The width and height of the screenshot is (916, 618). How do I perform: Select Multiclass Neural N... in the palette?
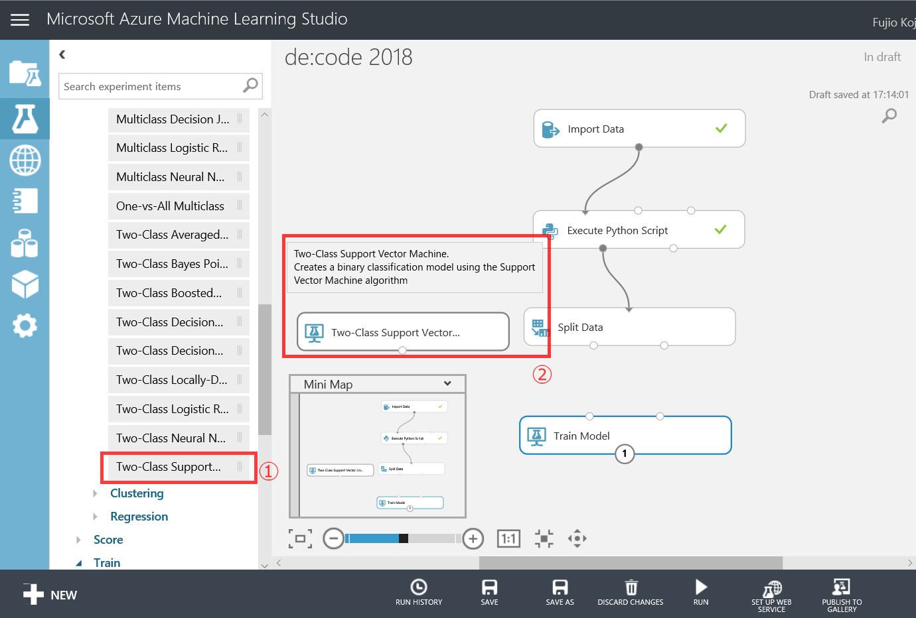[x=179, y=177]
